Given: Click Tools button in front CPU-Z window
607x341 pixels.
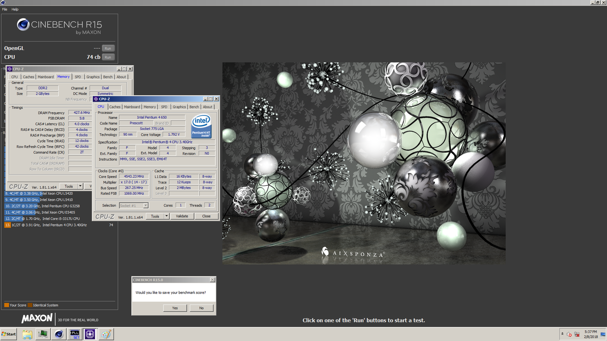Looking at the screenshot, I should 155,216.
